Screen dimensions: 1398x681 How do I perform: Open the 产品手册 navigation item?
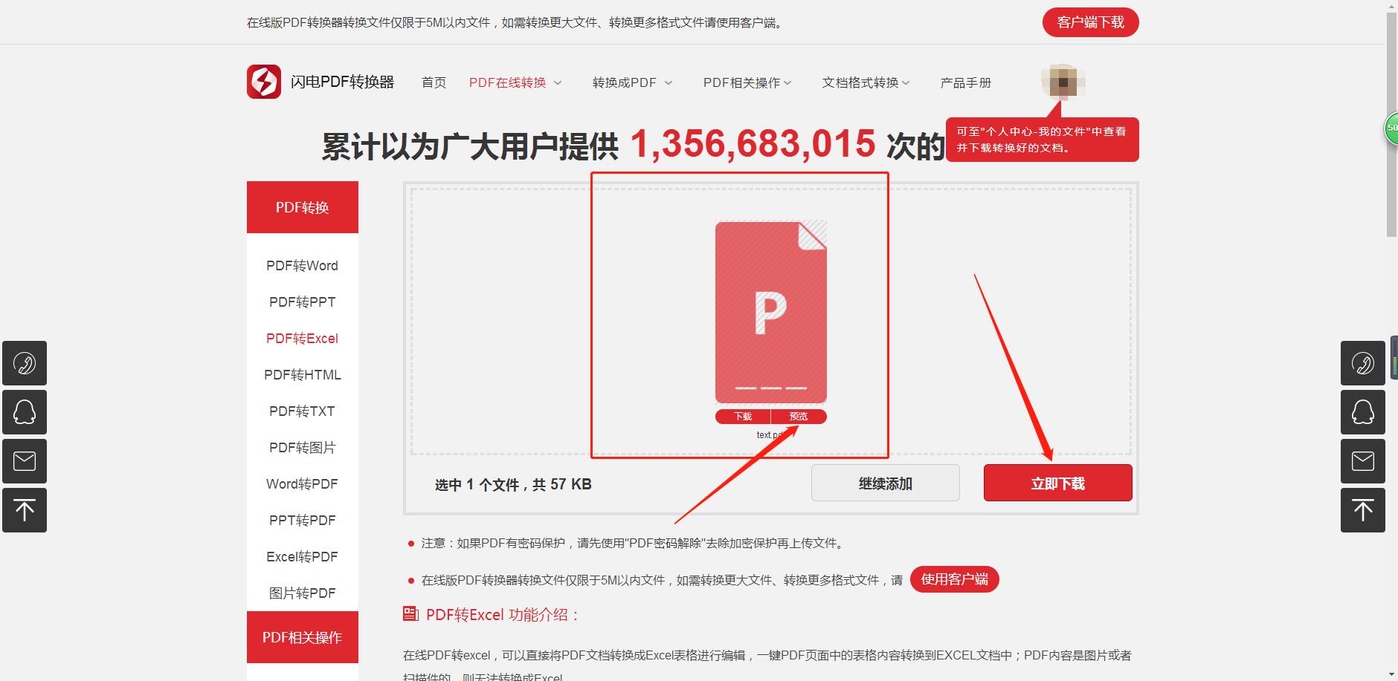click(x=965, y=82)
